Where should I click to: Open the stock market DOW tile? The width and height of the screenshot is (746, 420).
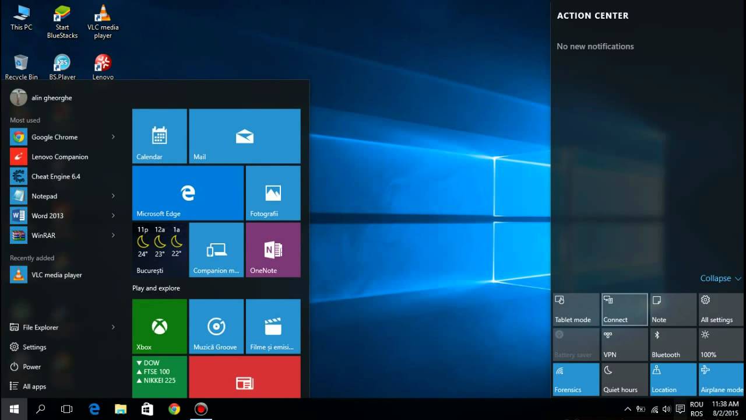pyautogui.click(x=160, y=377)
